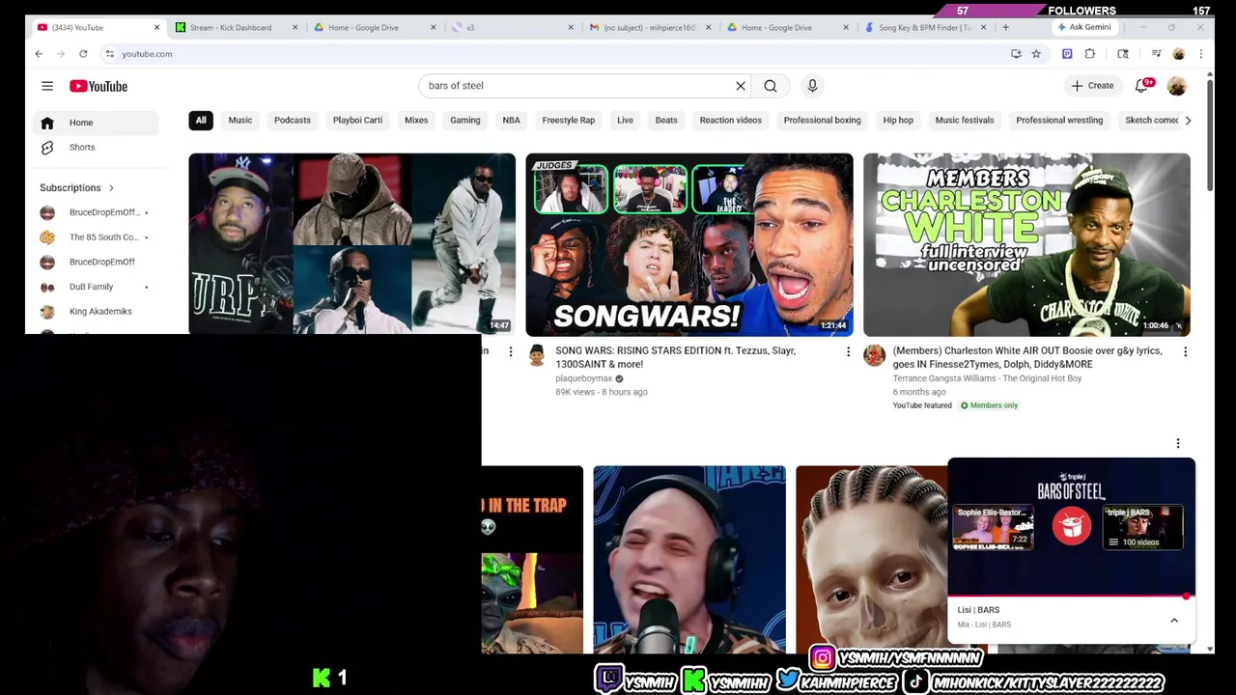Select the All filter chip
1236x695 pixels.
pos(201,121)
